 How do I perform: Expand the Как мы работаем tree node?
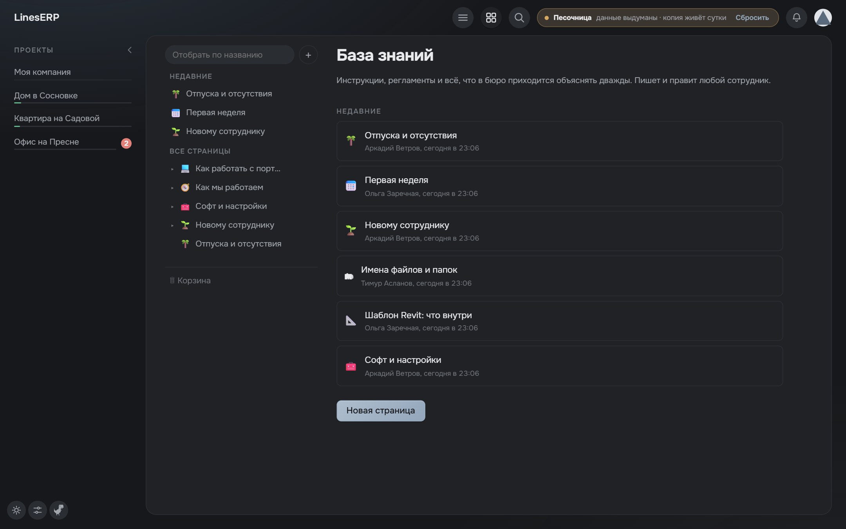pyautogui.click(x=172, y=188)
